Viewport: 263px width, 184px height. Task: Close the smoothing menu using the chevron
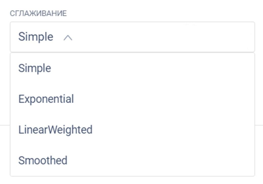[x=68, y=38]
